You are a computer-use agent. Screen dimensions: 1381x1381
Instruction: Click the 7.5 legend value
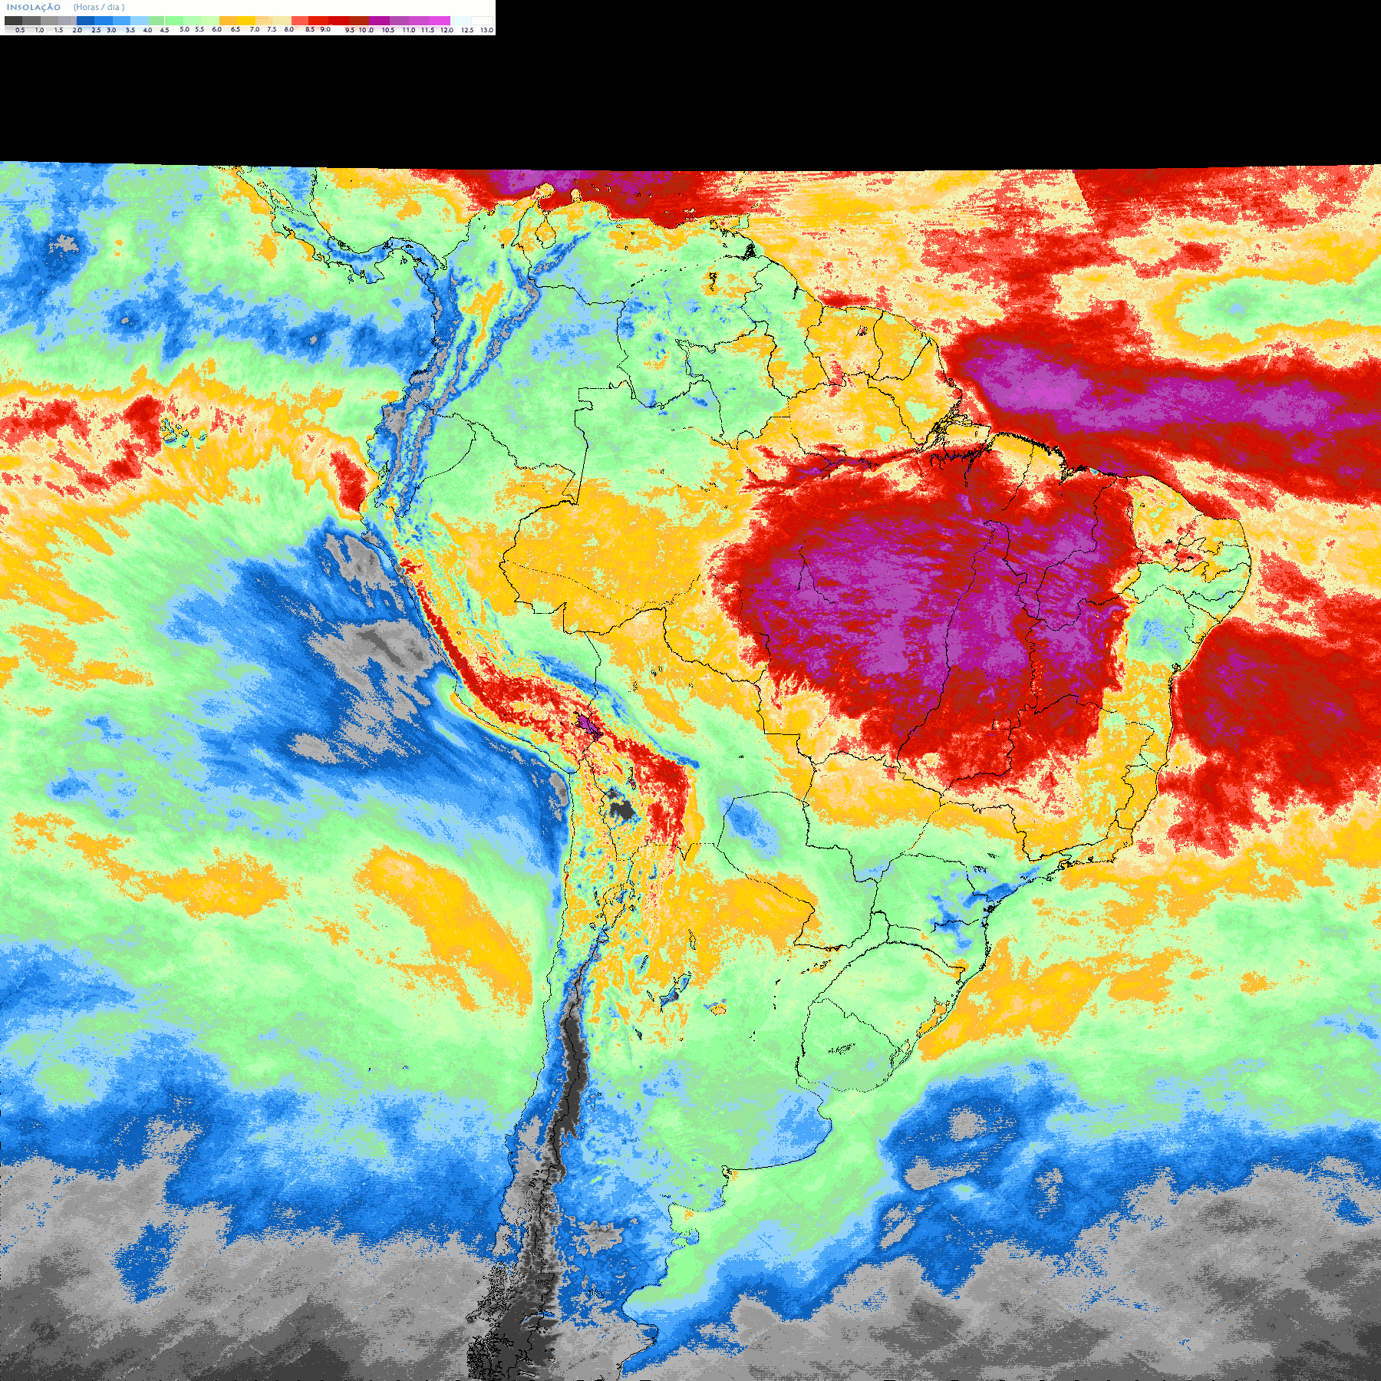click(x=272, y=29)
